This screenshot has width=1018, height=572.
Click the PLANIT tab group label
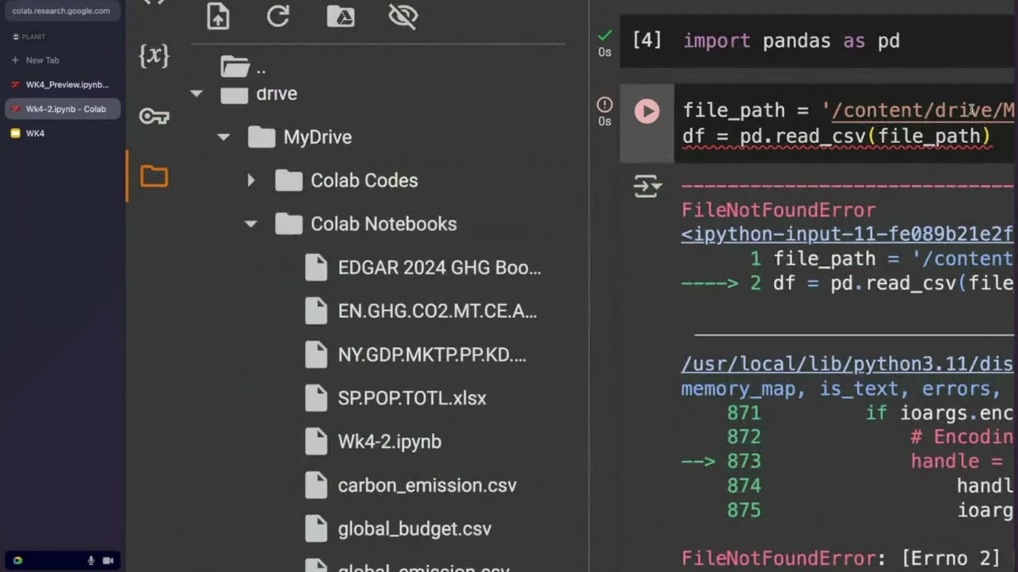29,37
